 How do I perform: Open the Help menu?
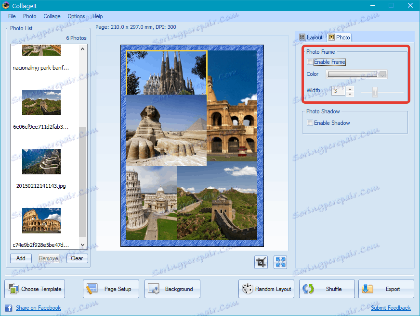coord(97,16)
